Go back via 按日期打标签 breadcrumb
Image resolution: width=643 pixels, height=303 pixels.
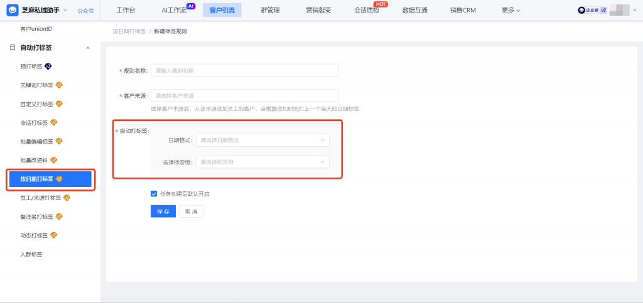click(x=128, y=31)
